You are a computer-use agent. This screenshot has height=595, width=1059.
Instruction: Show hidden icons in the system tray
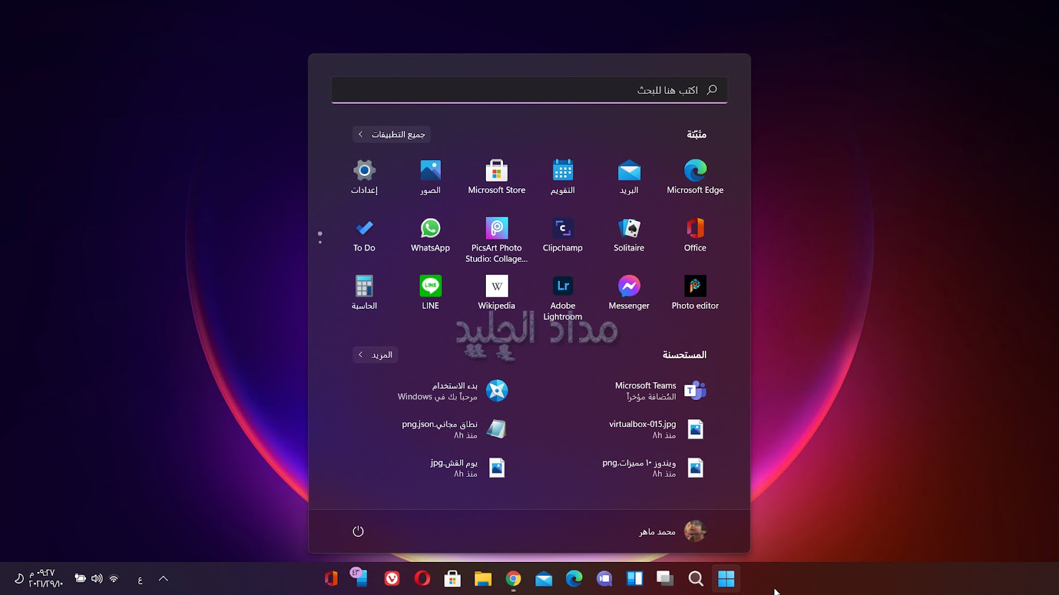163,579
